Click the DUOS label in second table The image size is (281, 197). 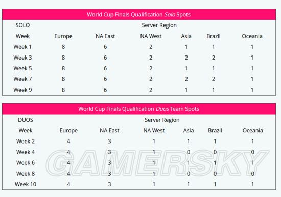pyautogui.click(x=26, y=120)
